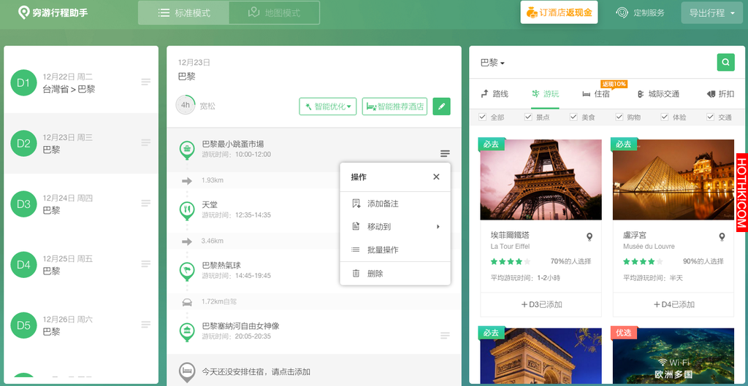Click the green pencil edit button
The image size is (748, 386).
coord(441,107)
